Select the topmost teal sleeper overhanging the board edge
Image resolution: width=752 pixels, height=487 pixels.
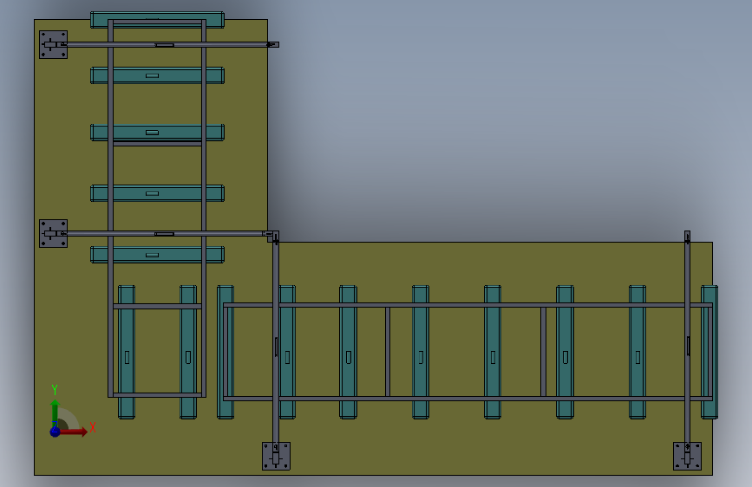[157, 20]
